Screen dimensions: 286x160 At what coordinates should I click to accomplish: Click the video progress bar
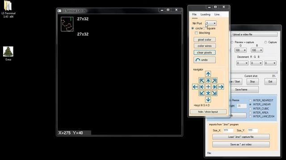(254, 72)
